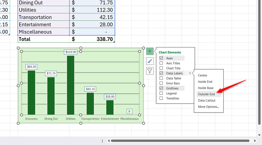Enable the Data Table checkbox
262x145 pixels.
[161, 78]
